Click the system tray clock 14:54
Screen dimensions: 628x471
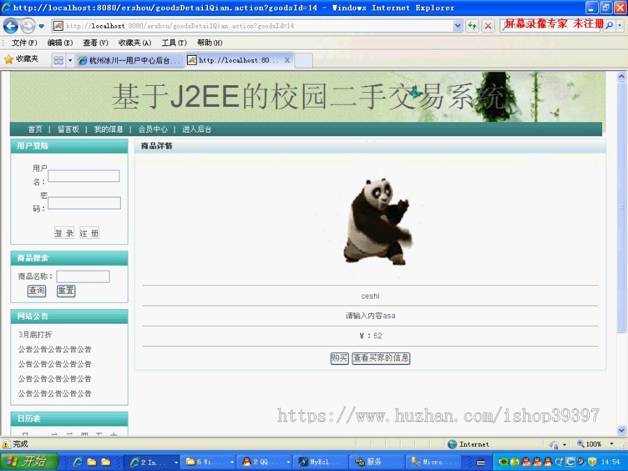[x=611, y=462]
